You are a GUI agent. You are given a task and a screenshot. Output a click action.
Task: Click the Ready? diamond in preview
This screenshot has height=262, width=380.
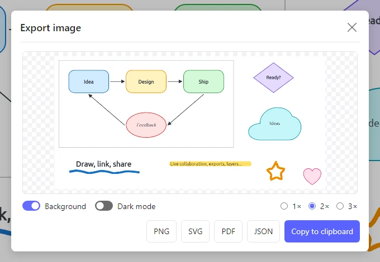tap(273, 77)
